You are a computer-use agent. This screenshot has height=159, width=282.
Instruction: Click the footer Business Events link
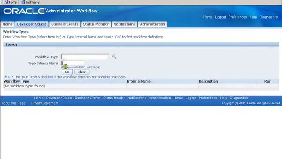tap(88, 98)
